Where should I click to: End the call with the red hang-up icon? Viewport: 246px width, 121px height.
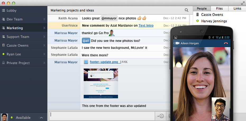coord(226,43)
